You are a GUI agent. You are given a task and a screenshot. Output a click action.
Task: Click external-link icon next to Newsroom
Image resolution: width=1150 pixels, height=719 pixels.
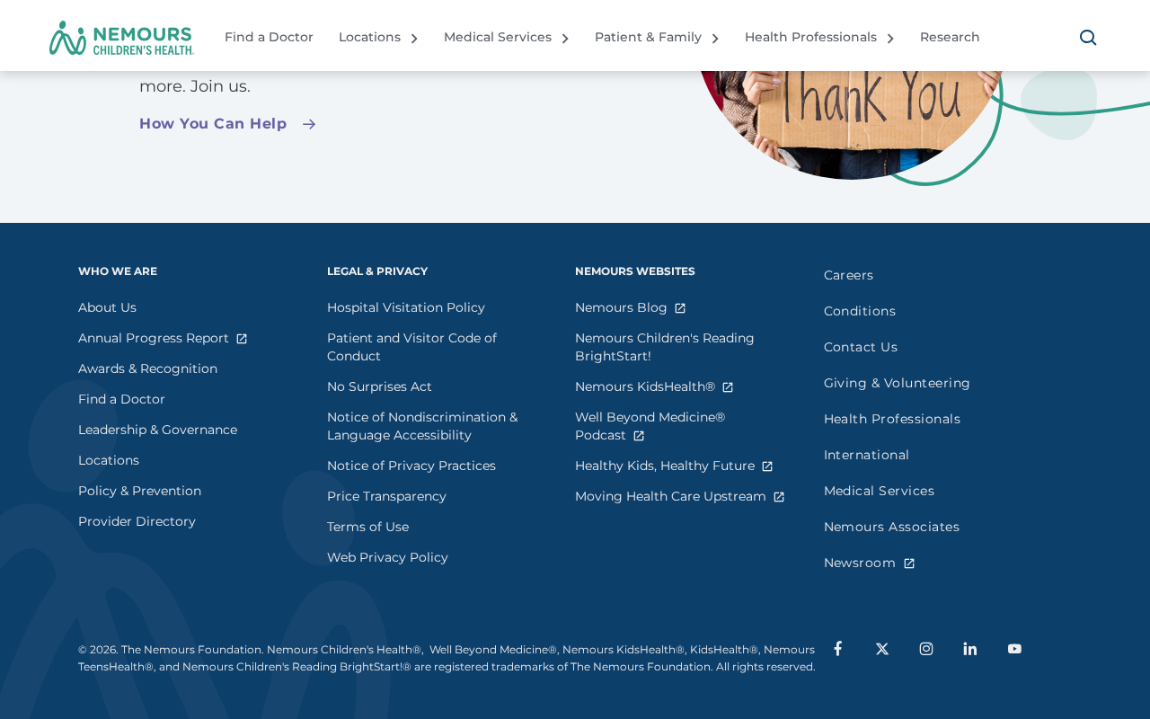point(909,564)
